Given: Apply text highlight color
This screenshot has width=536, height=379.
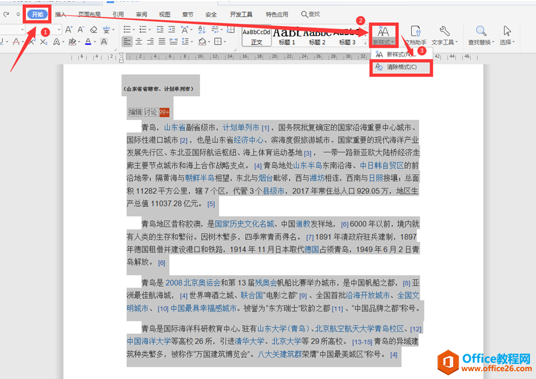Looking at the screenshot, I should 72,42.
